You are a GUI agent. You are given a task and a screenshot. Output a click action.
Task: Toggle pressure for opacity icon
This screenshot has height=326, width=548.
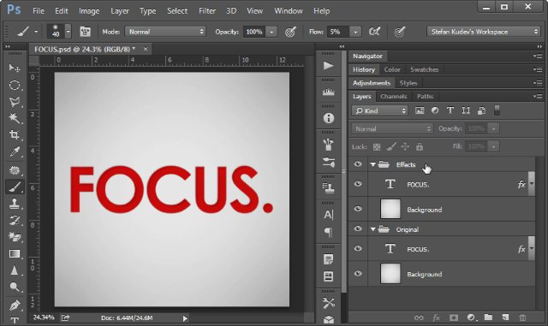click(290, 32)
